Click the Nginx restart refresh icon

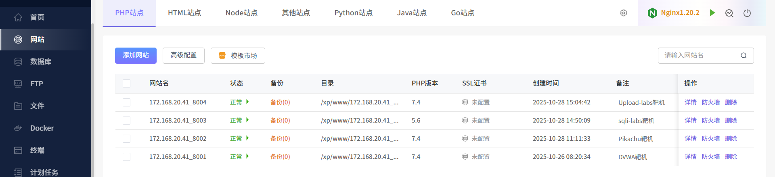pyautogui.click(x=729, y=13)
